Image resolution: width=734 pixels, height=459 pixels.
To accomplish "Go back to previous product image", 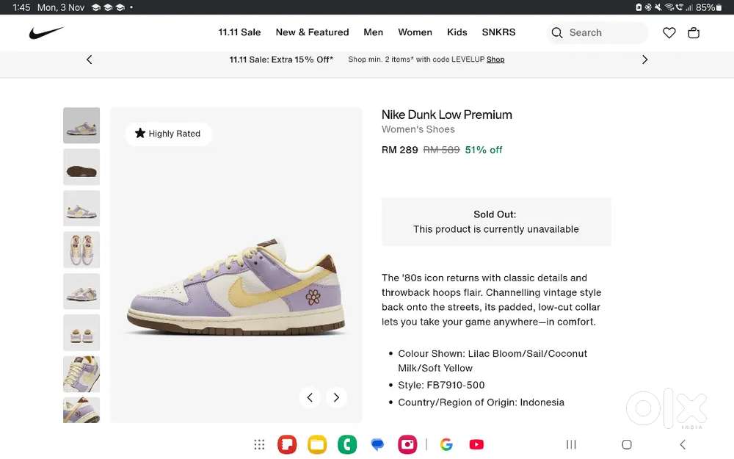I will [x=310, y=397].
